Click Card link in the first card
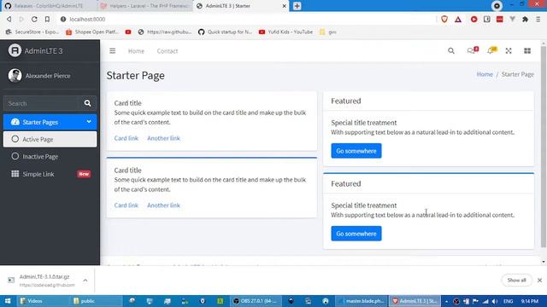Viewport: 547px width, 307px height. tap(126, 138)
